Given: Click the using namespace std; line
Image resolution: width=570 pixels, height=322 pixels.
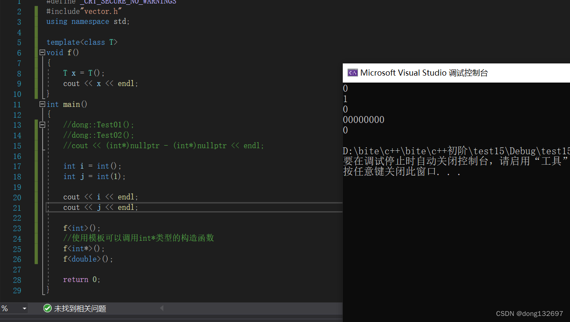Looking at the screenshot, I should (88, 21).
